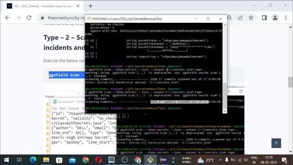This screenshot has width=293, height=165.
Task: Bookmark this page with star
Action: coord(251,18)
